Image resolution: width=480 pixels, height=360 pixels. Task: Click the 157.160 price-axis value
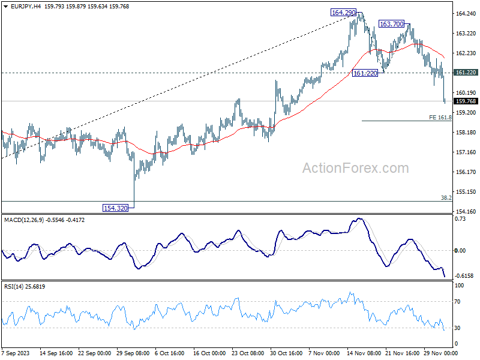(x=466, y=152)
